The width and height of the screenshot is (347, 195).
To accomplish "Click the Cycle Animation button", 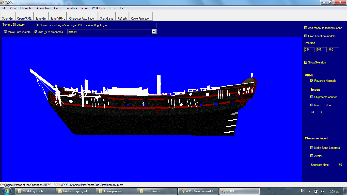I will click(141, 16).
